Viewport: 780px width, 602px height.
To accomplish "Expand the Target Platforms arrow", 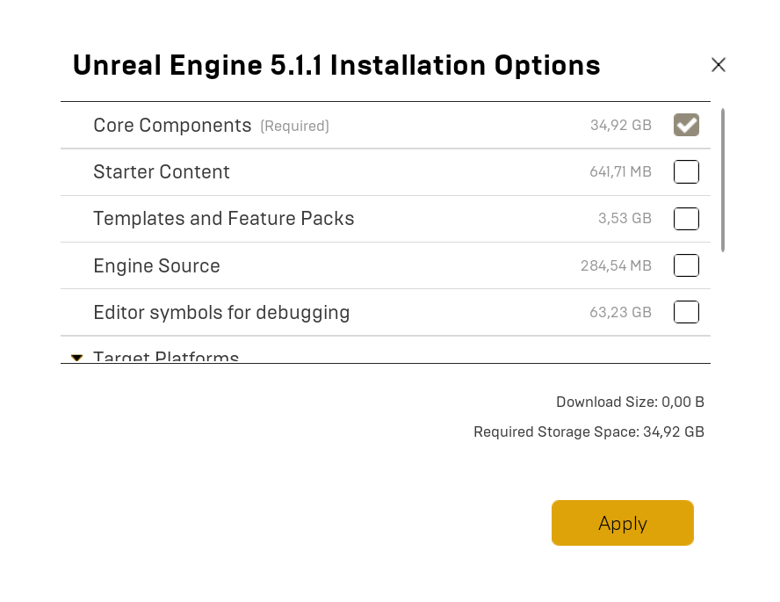I will 77,358.
